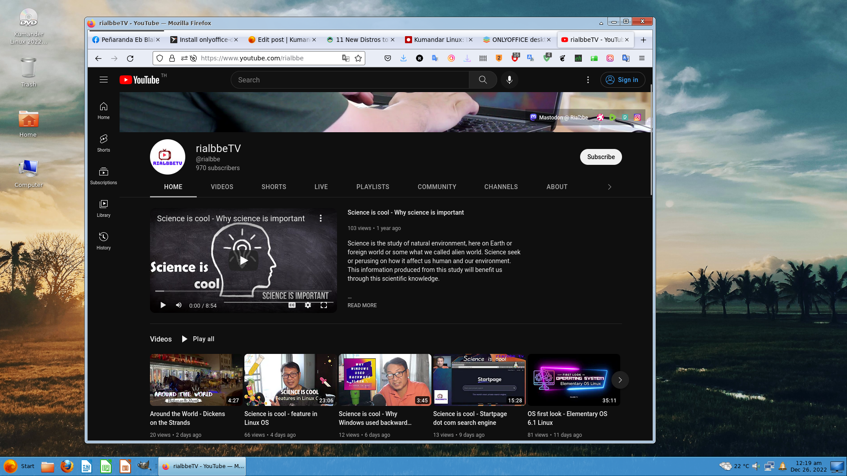Screen dimensions: 847x476
Task: Switch to the CHANNELS tab
Action: click(501, 187)
